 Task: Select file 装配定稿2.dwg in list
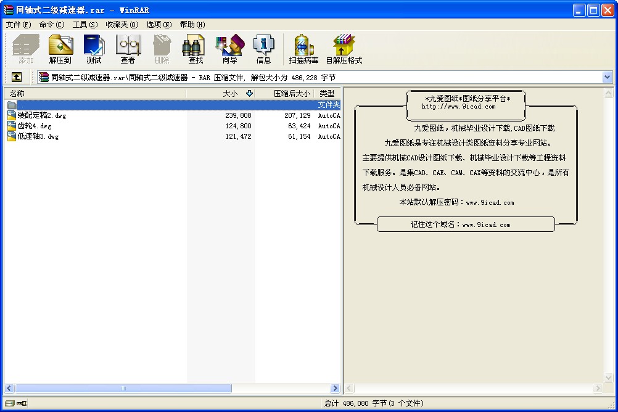[x=42, y=115]
